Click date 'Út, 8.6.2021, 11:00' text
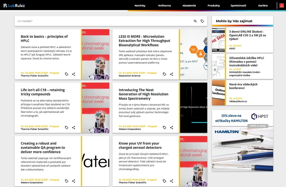286x187 pixels. (137, 73)
